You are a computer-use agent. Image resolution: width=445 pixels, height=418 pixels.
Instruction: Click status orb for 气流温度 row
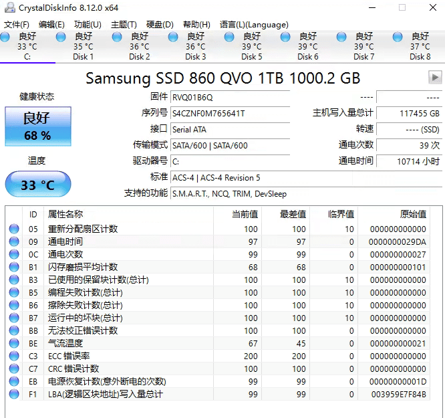tap(14, 343)
